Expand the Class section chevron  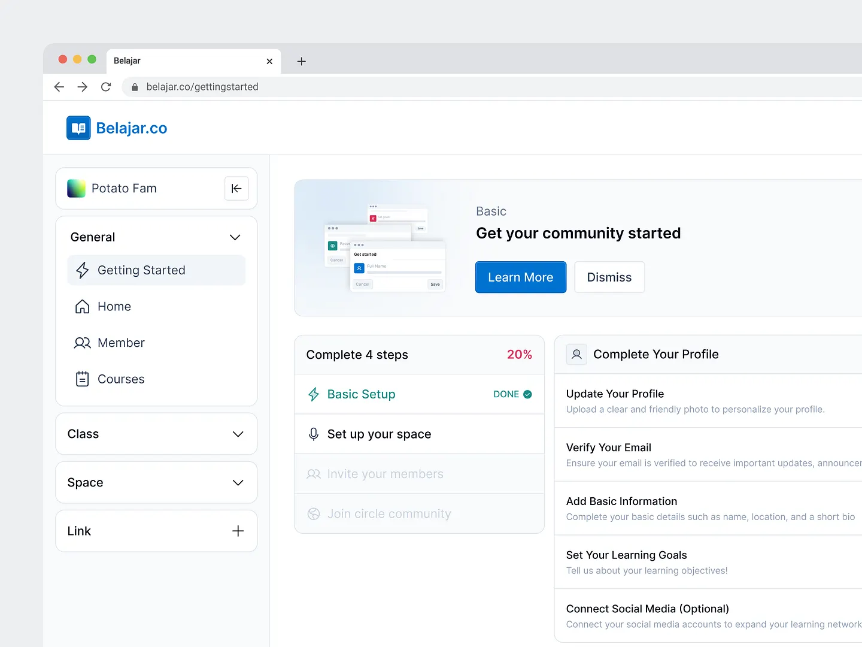pos(238,434)
